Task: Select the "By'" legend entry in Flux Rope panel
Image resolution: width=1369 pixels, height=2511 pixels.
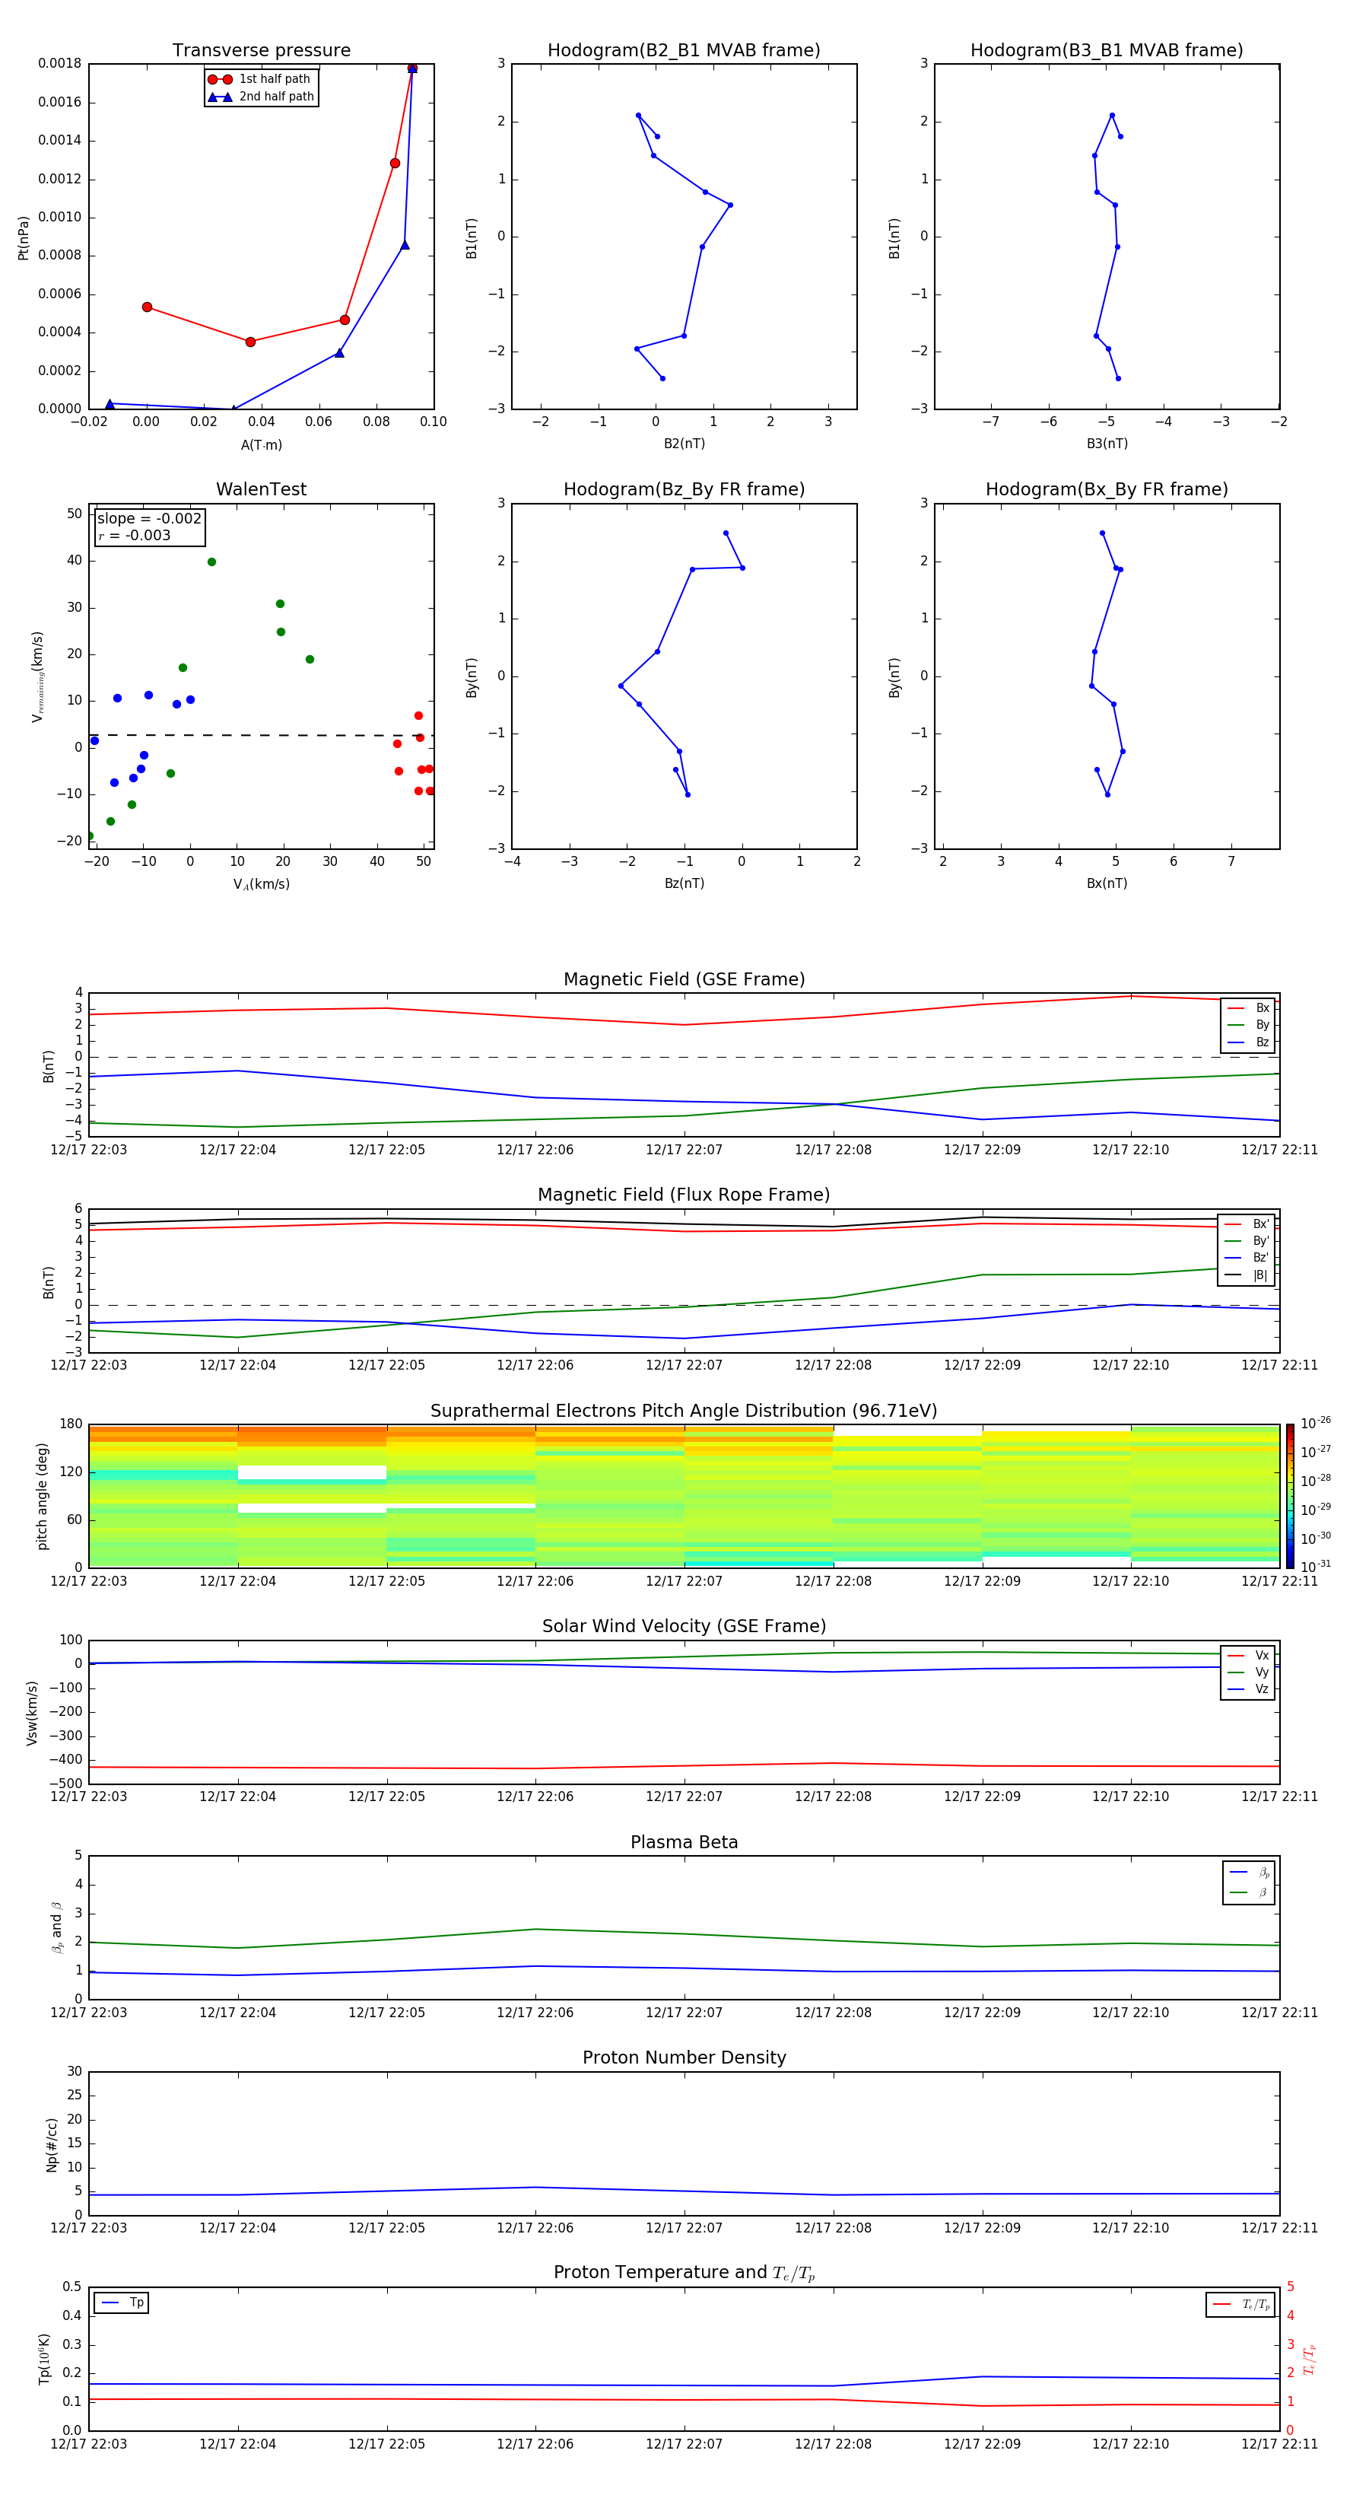Action: 1247,1241
